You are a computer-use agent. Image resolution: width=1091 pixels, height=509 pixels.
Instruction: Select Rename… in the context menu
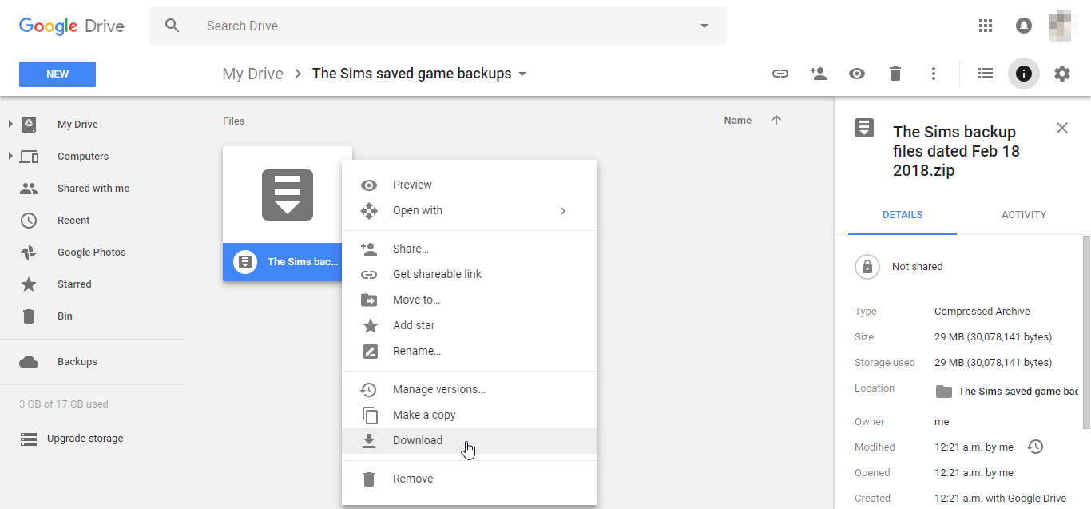click(469, 351)
